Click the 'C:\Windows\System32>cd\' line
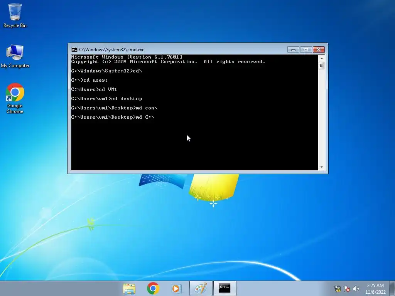The width and height of the screenshot is (395, 296). pos(106,71)
